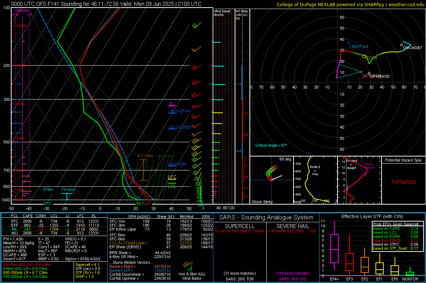Click the Eff Shear (EBWD) row
The width and height of the screenshot is (426, 283).
click(161, 247)
